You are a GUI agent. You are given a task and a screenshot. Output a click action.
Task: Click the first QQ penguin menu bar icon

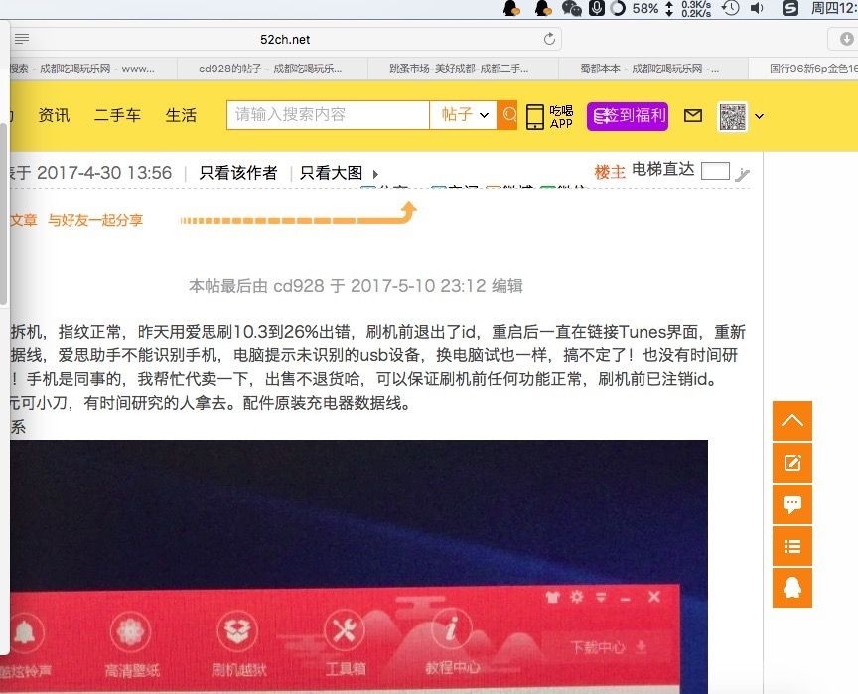point(511,8)
